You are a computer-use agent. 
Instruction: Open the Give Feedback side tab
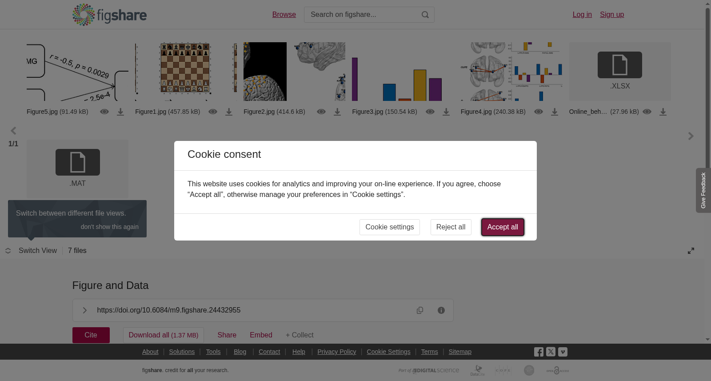coord(703,190)
